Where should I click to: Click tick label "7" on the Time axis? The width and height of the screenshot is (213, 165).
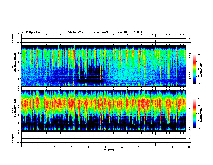tap(139, 147)
